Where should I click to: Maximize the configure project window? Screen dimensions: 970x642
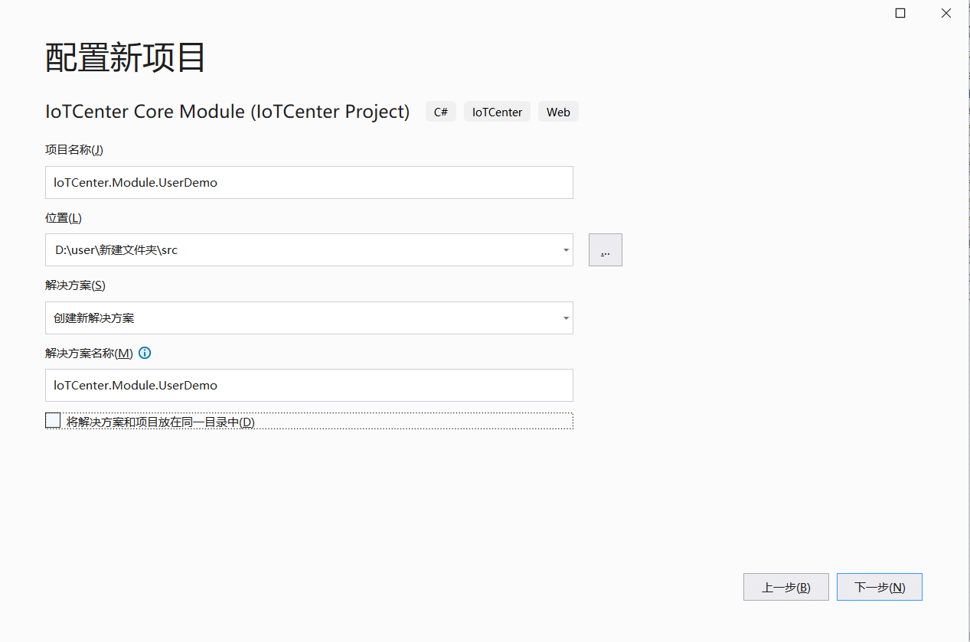[900, 13]
